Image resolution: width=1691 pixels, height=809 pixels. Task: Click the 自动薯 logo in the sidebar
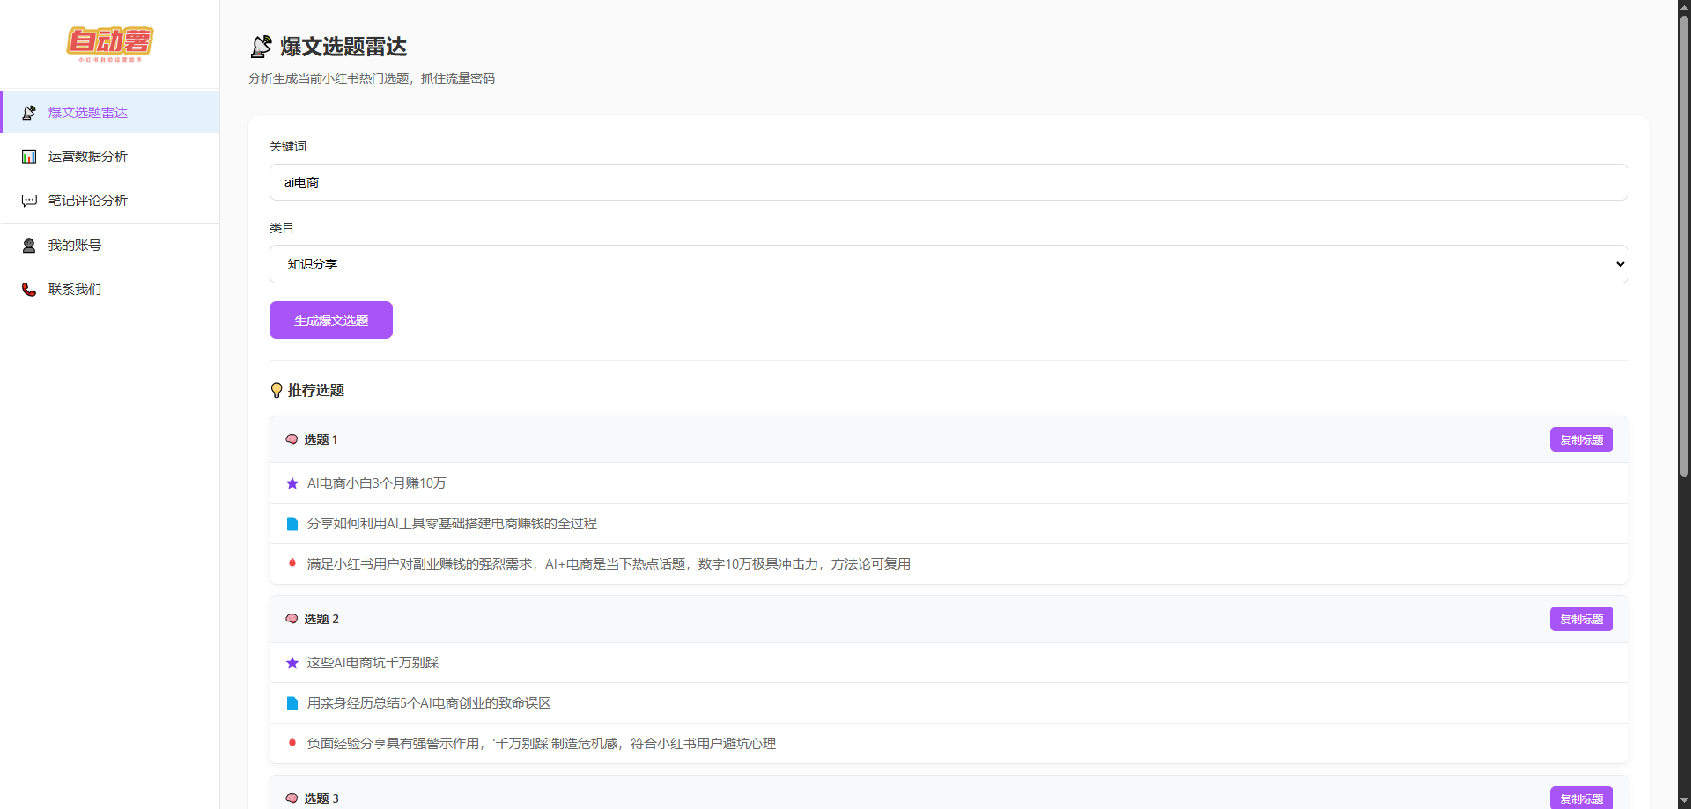(x=110, y=43)
